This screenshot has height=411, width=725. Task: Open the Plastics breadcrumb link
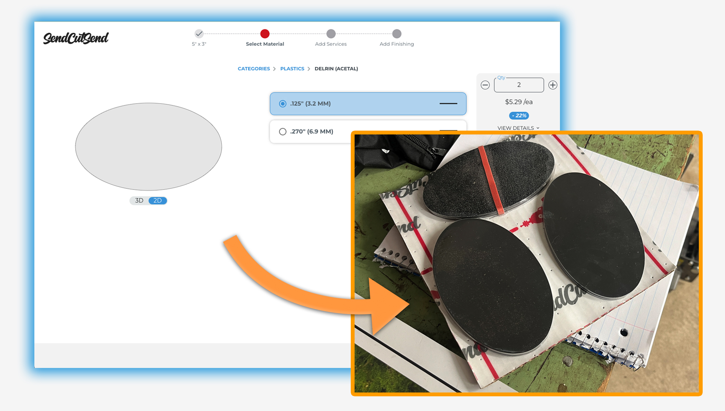tap(292, 69)
